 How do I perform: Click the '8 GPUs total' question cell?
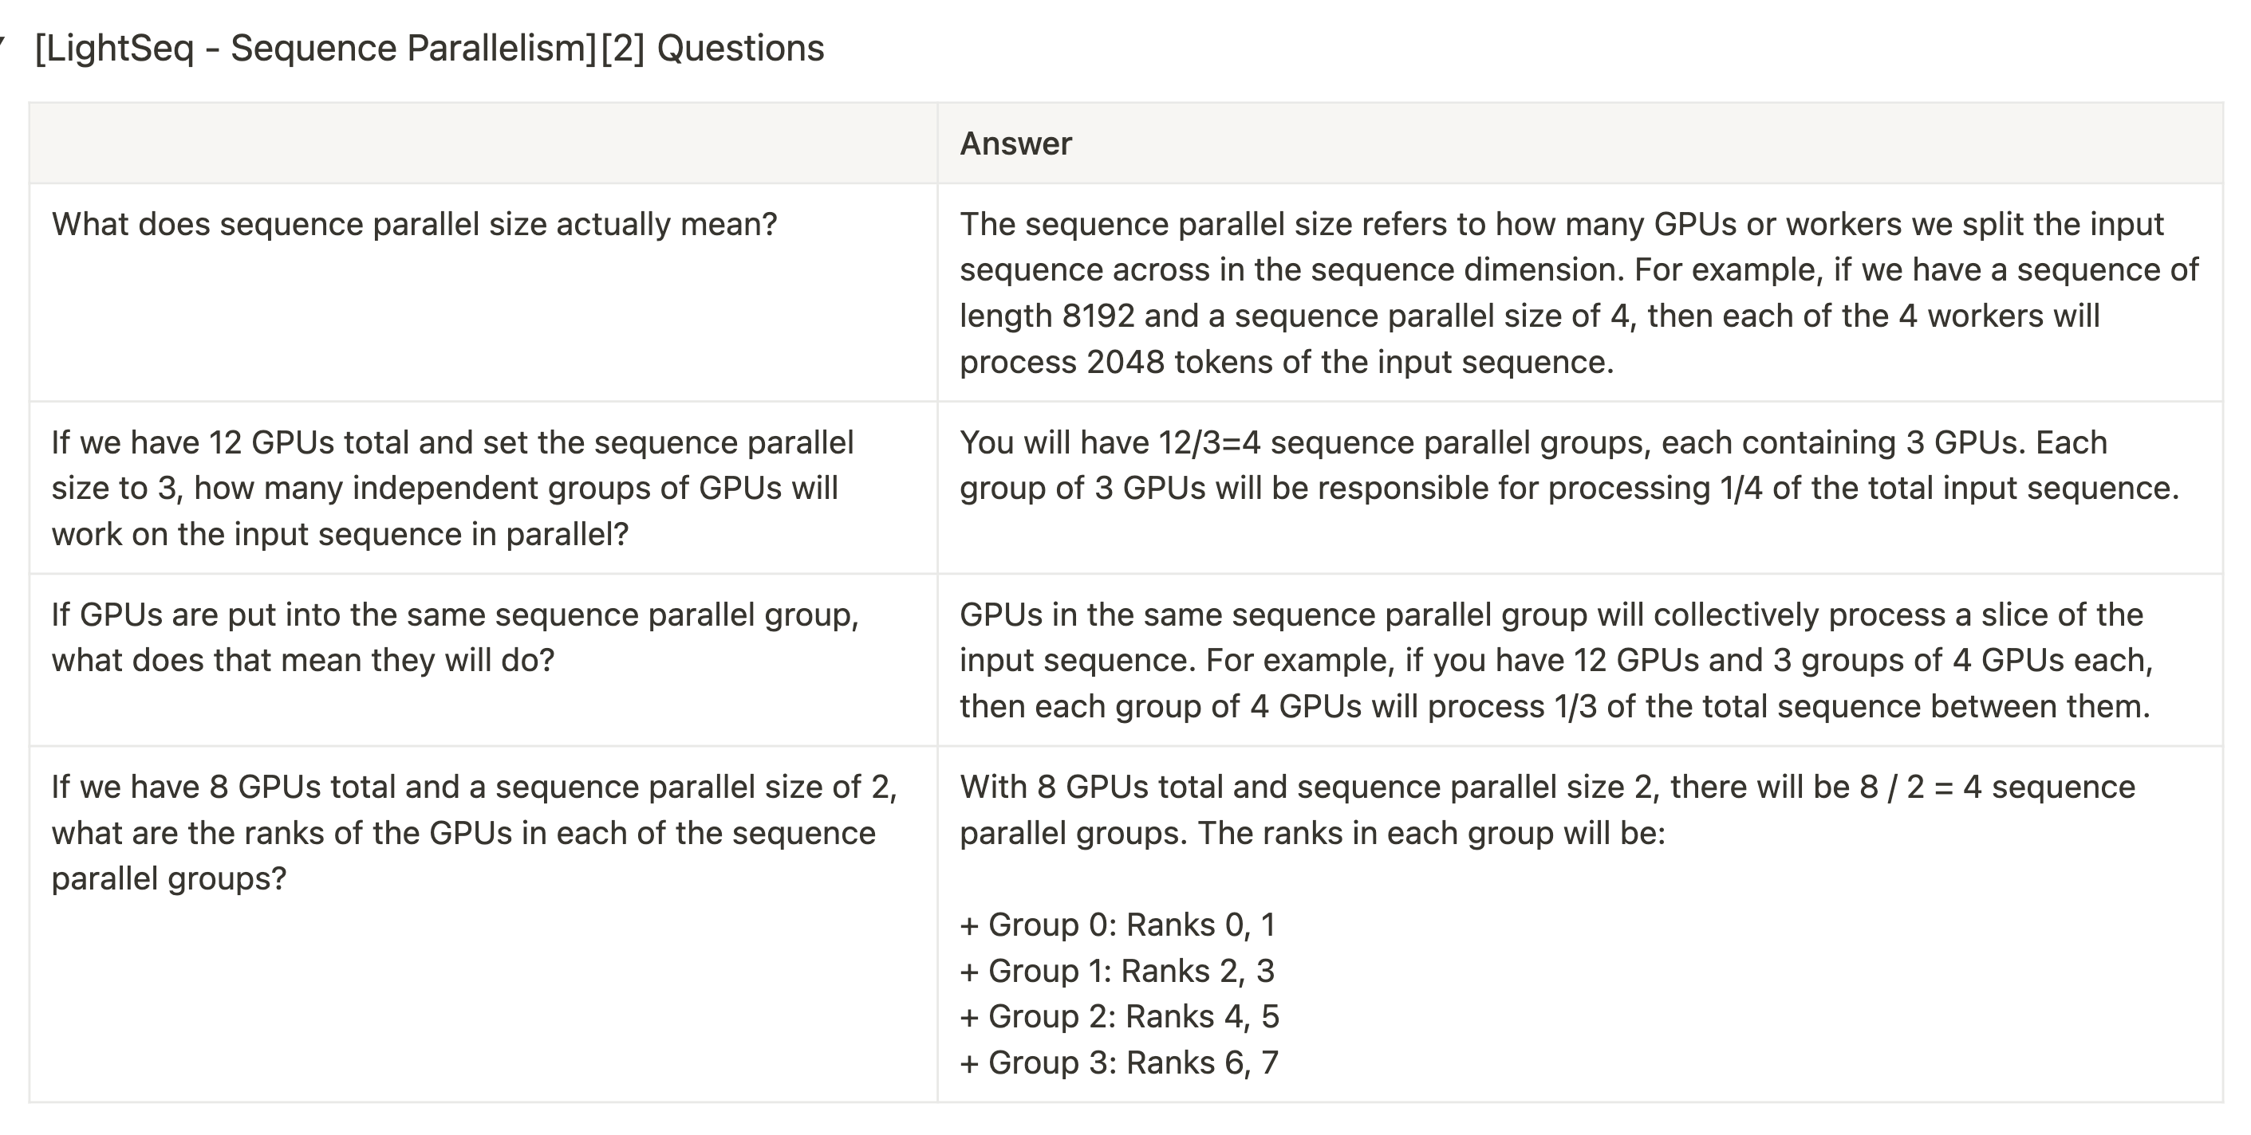pos(483,925)
